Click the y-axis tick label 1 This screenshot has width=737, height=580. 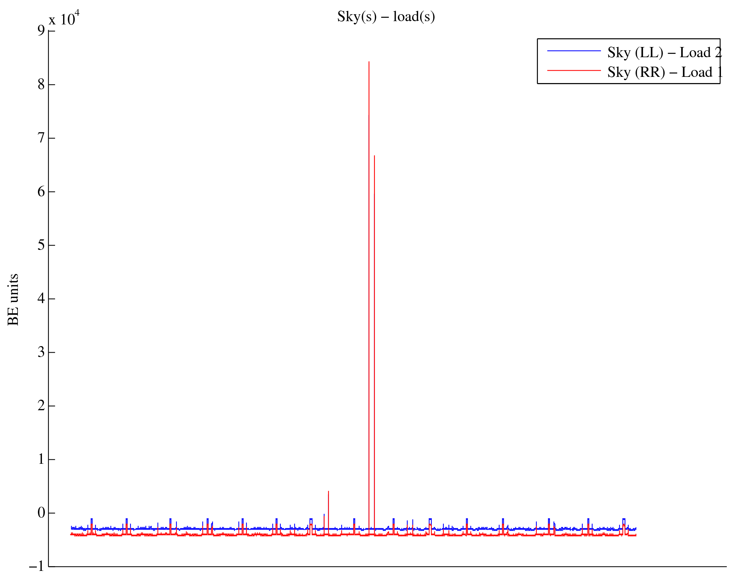point(41,459)
